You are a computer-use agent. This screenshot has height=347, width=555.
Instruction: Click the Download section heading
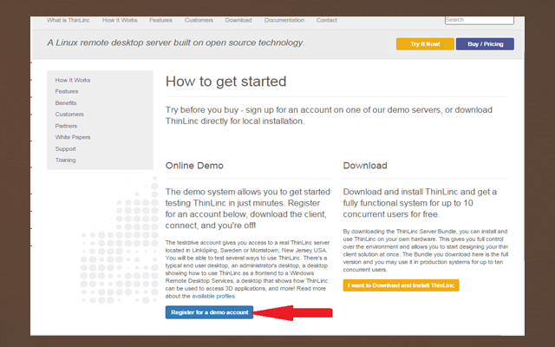365,166
